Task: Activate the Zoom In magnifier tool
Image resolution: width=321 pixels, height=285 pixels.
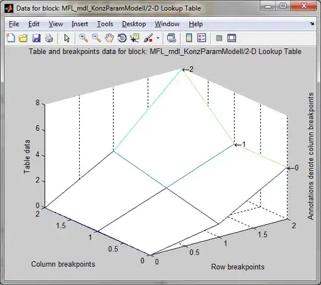Action: (x=84, y=38)
